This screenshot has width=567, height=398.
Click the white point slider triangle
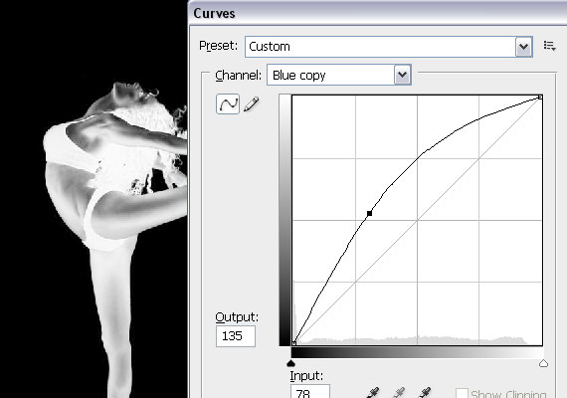[543, 363]
